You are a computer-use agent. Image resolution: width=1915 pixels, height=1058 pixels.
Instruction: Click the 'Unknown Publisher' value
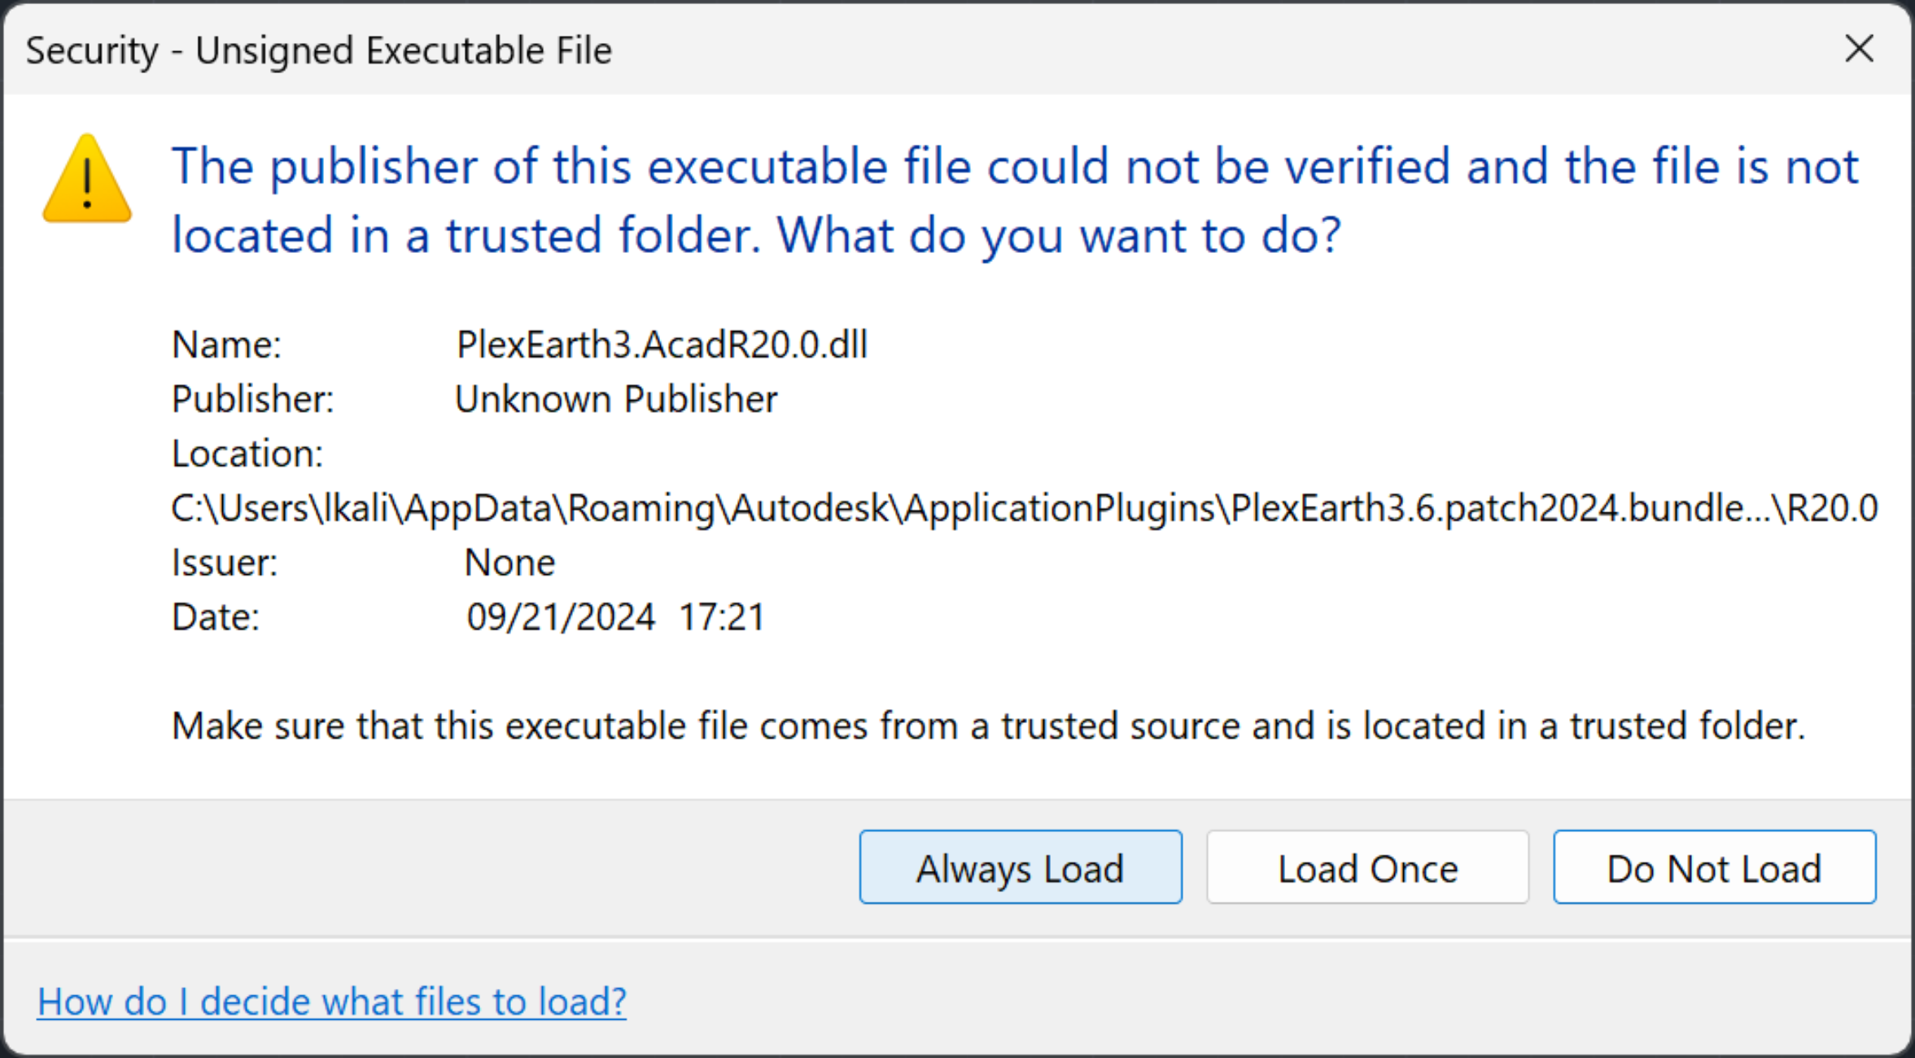tap(616, 399)
